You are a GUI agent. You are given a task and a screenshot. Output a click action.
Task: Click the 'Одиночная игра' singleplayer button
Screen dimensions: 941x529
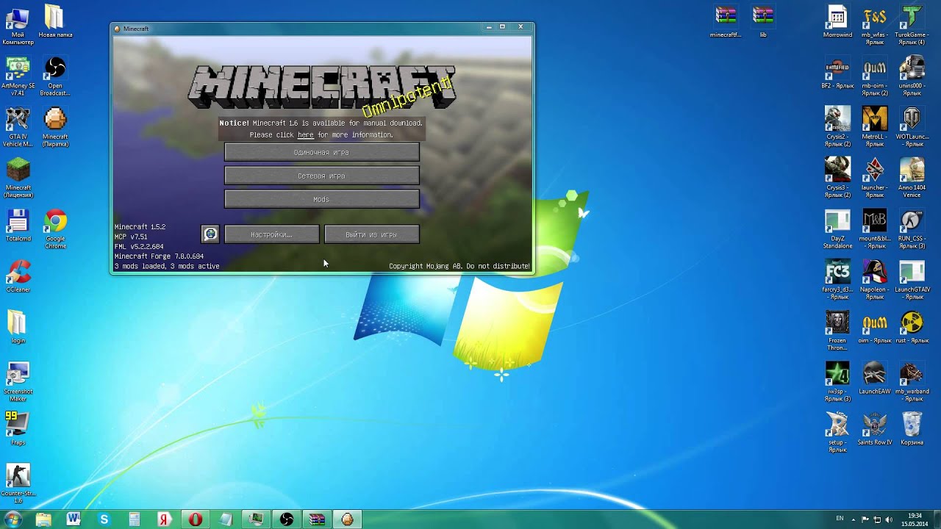click(321, 152)
